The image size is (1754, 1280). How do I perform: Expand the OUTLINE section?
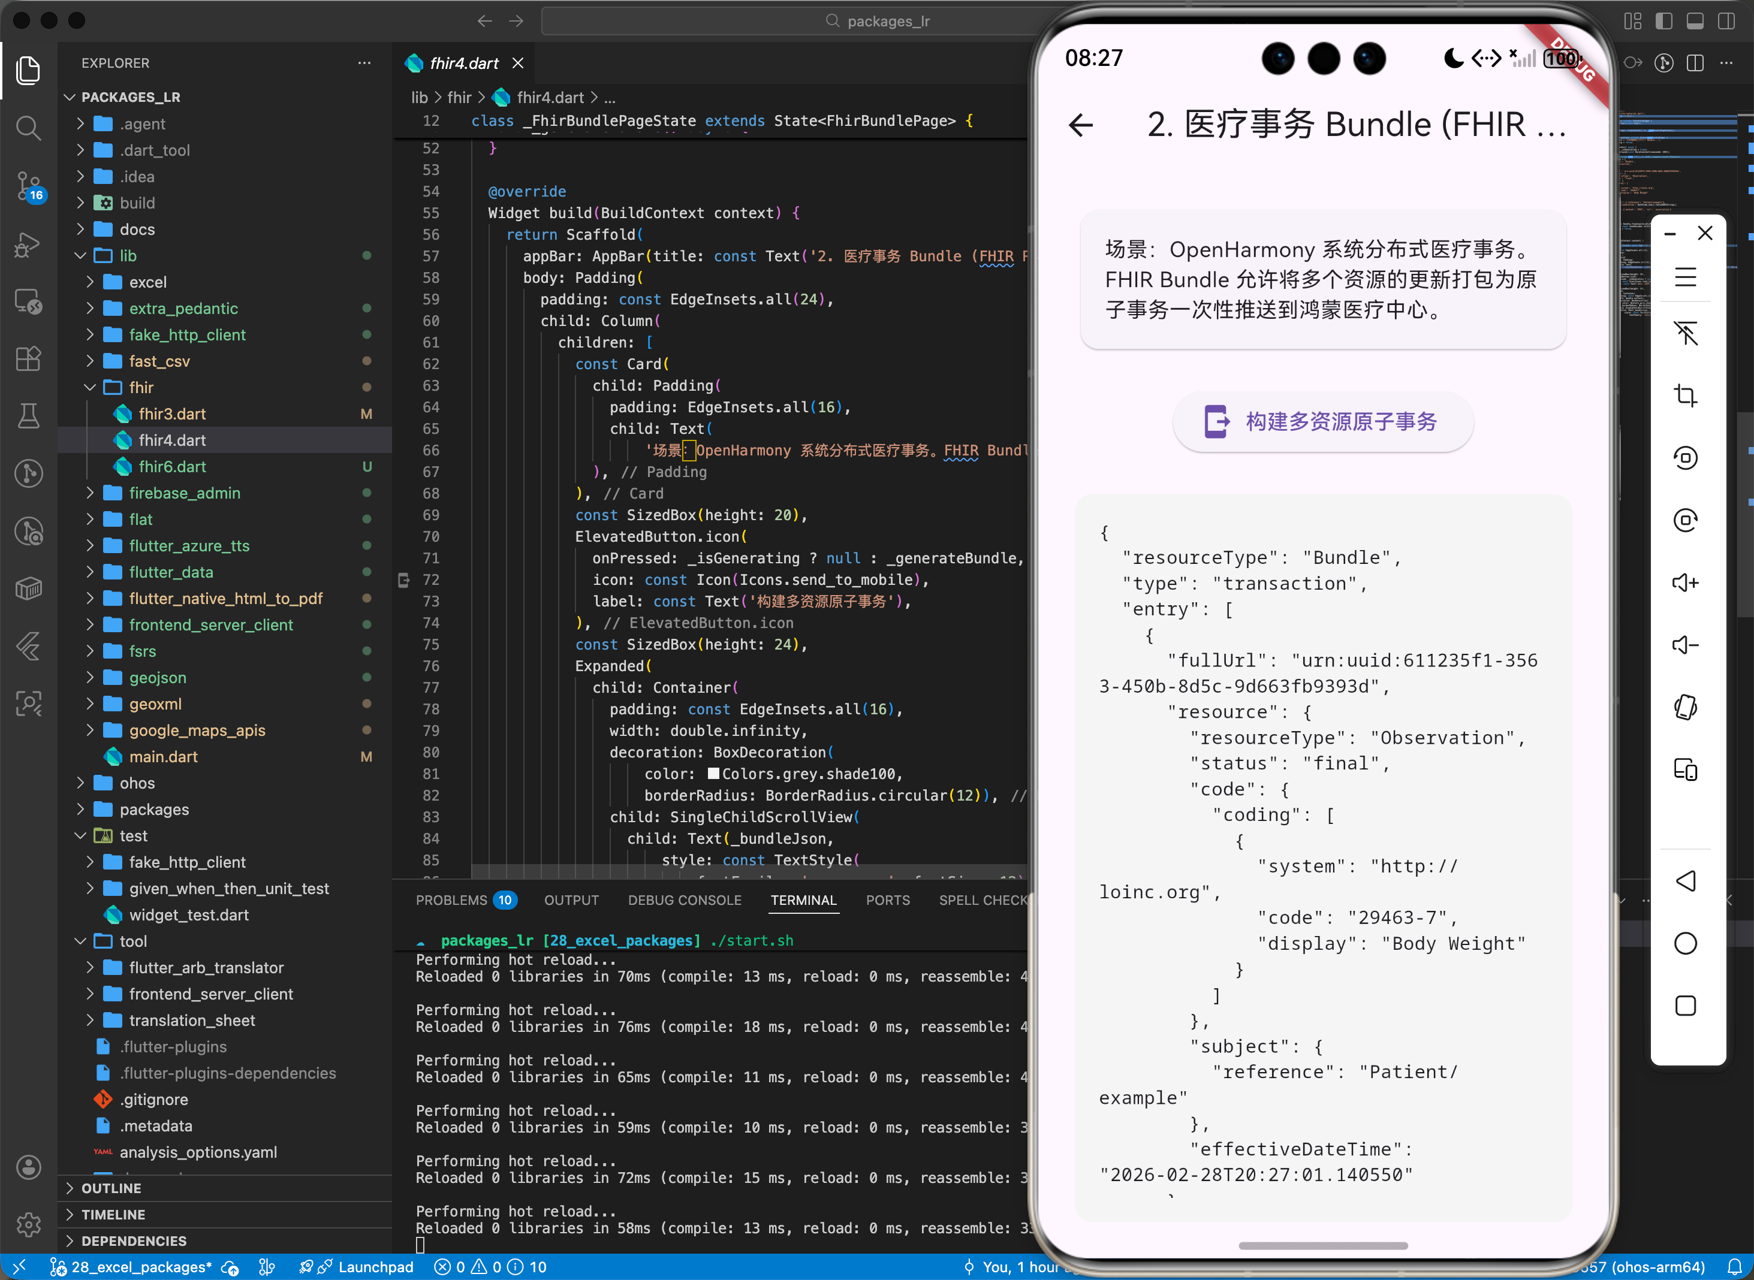click(111, 1188)
